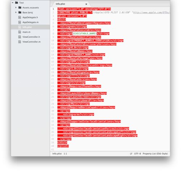Click the true tag line
Image resolution: width=181 pixels, height=172 pixels.
[x=64, y=90]
